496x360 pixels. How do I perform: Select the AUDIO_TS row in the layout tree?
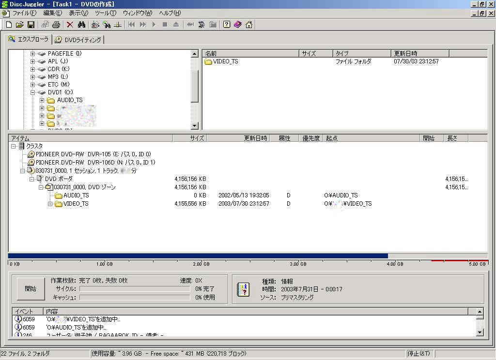pos(72,195)
